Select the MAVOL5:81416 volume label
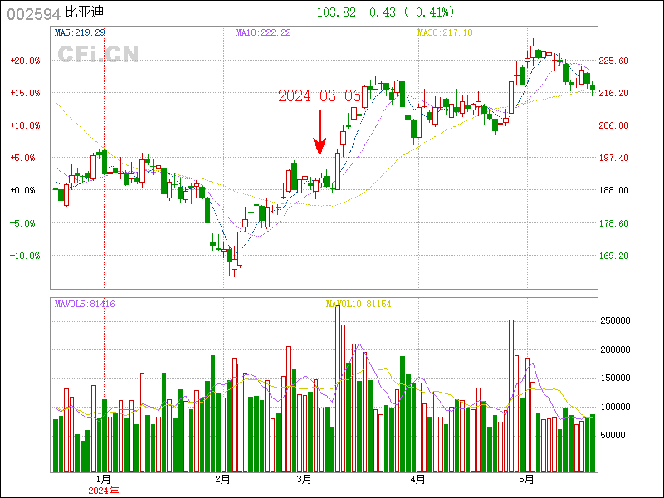Viewport: 664px width, 498px height. pyautogui.click(x=85, y=304)
